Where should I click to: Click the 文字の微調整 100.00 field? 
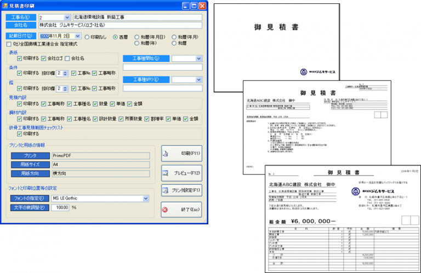tap(60, 208)
